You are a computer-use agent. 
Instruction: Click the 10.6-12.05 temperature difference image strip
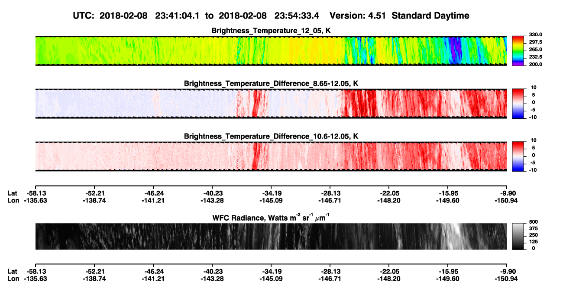coord(271,156)
